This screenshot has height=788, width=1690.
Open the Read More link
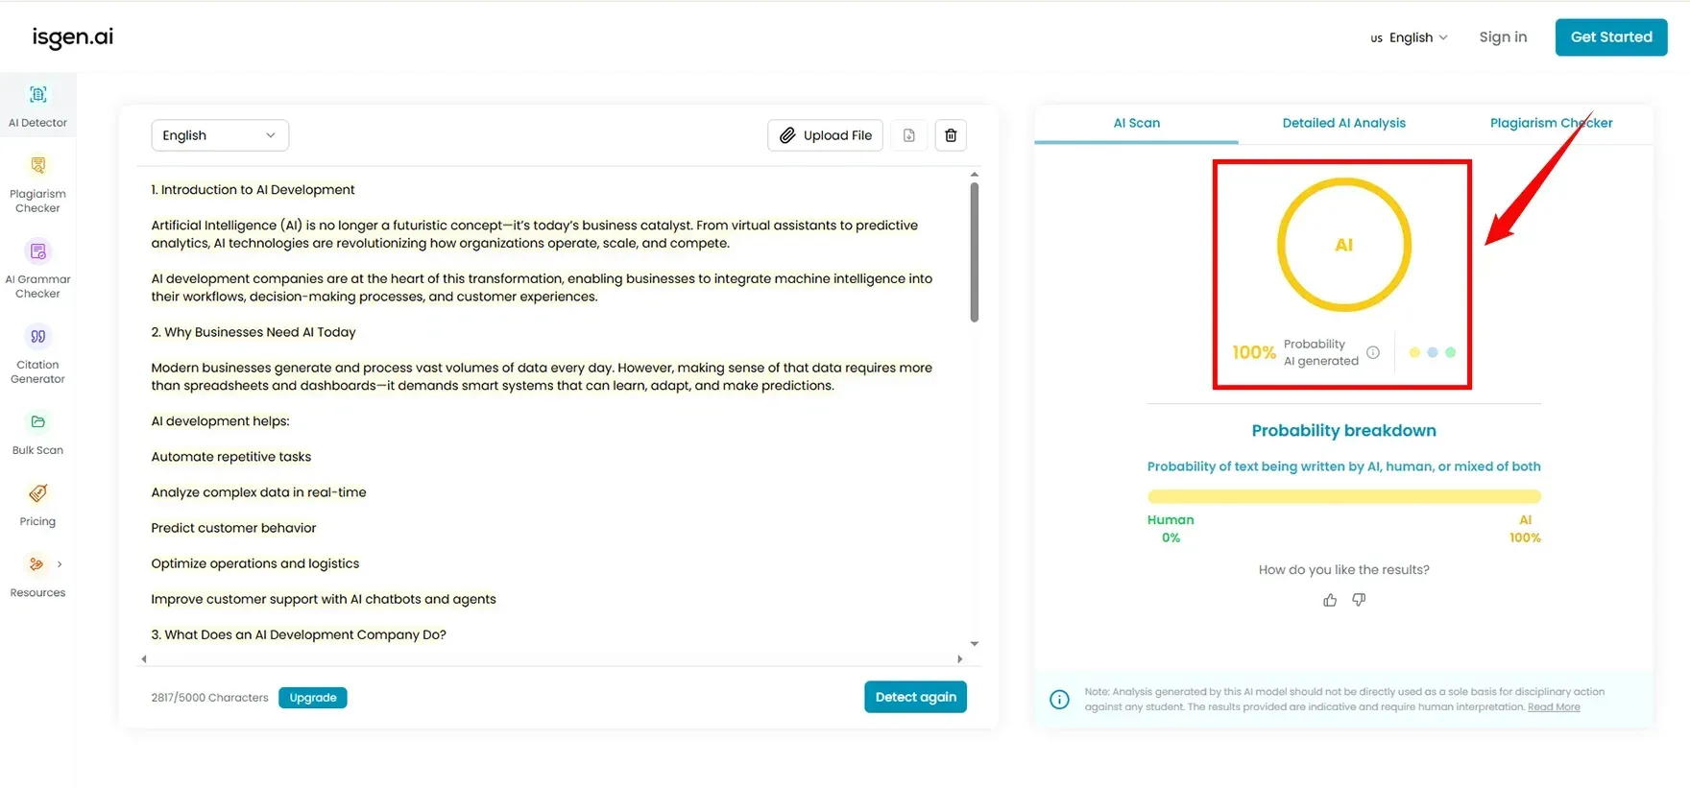click(1554, 707)
